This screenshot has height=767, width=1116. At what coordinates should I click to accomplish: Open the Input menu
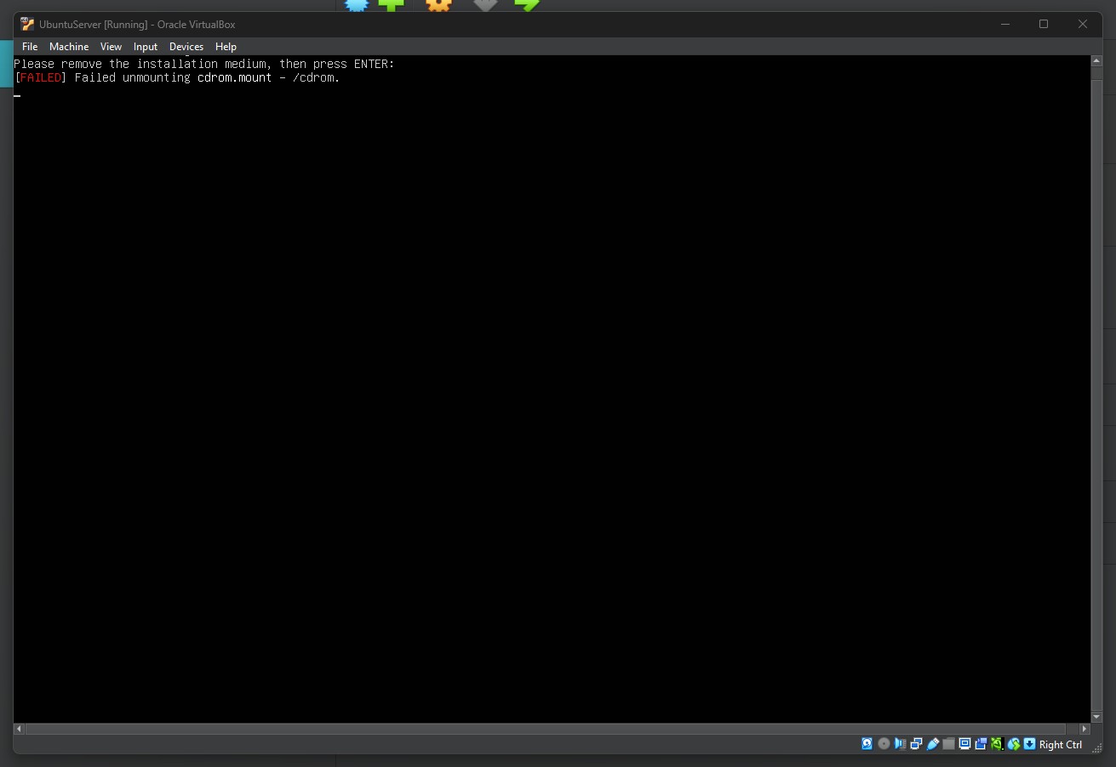pos(145,47)
